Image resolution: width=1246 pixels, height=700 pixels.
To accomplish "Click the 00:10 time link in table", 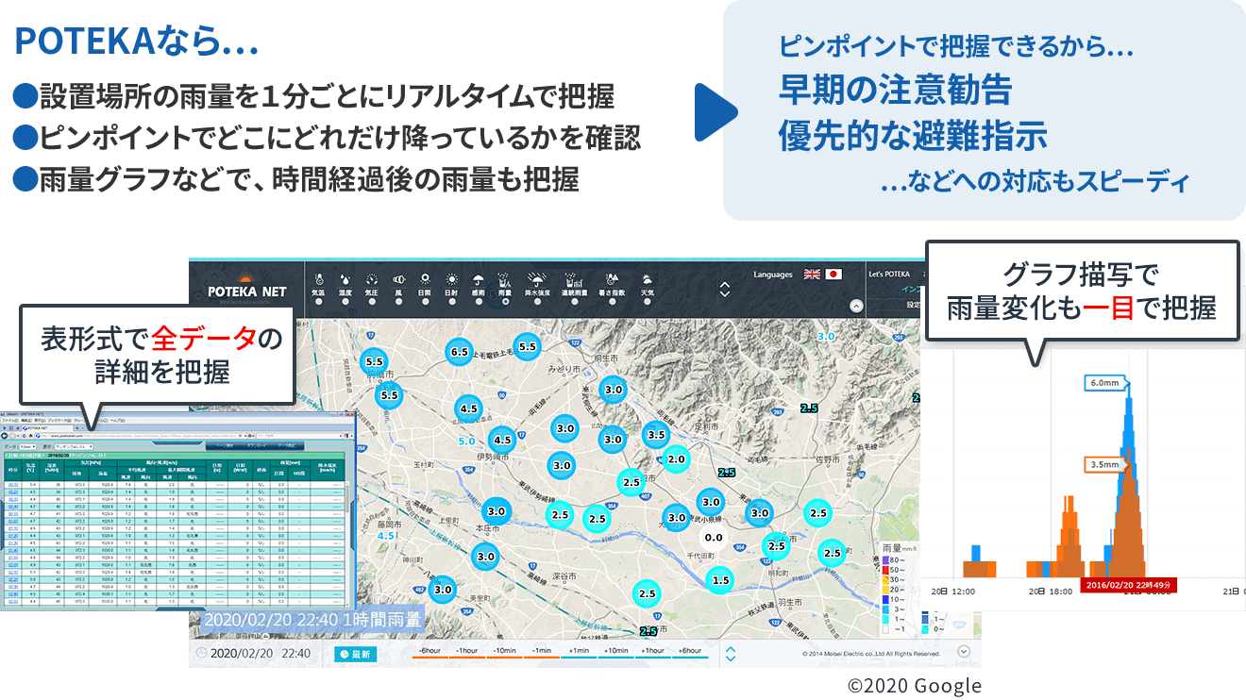I will coord(13,485).
